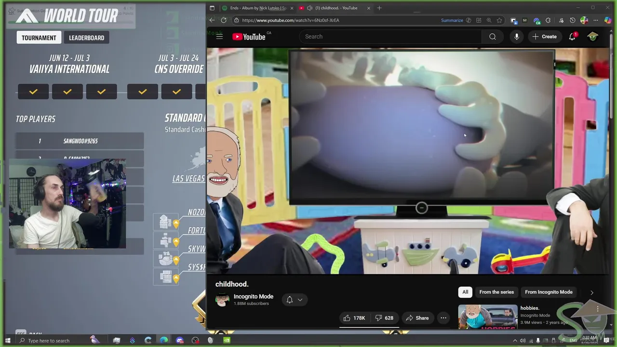Viewport: 617px width, 347px height.
Task: Mute the childhood. tab speaker icon
Action: (309, 8)
